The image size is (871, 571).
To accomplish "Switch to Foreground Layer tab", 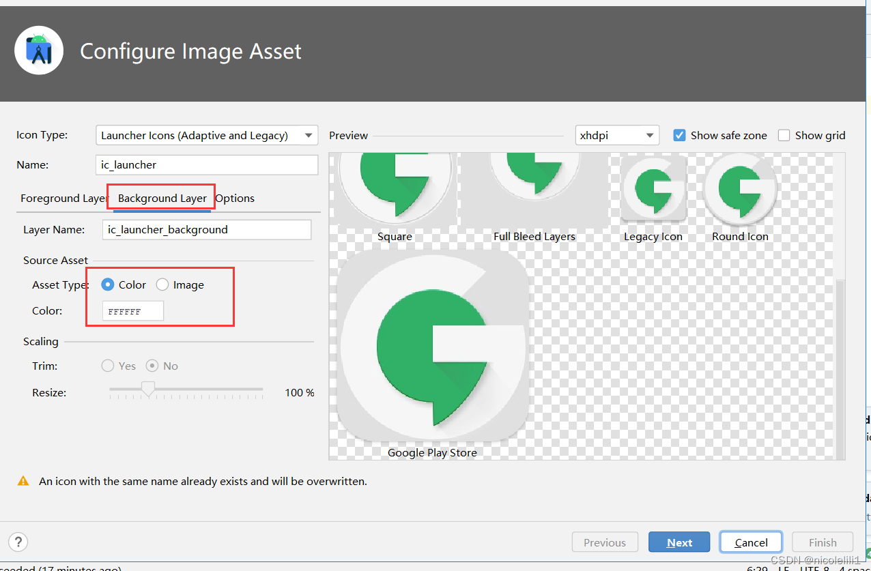I will coord(64,198).
